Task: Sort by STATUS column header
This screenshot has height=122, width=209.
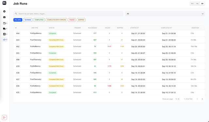Action: point(52,28)
